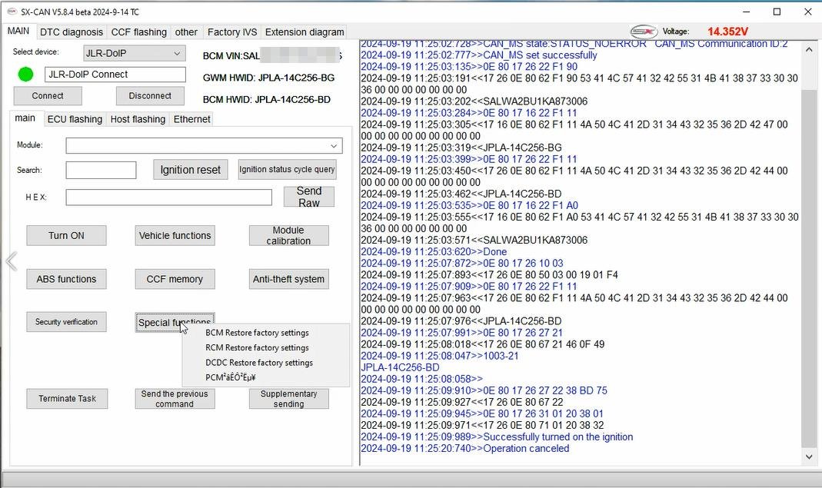
Task: Click the log panel vertical scrollbar thumb
Action: click(x=809, y=268)
